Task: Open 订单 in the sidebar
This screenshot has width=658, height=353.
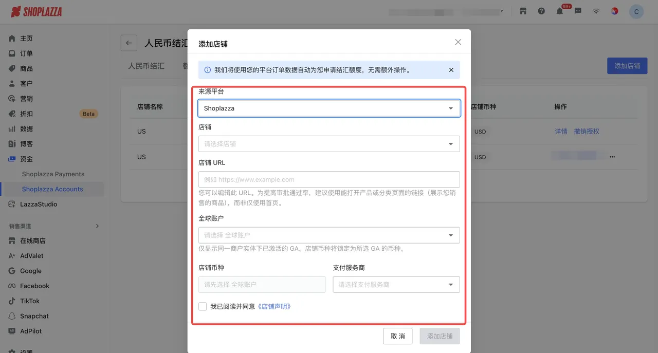Action: point(26,53)
